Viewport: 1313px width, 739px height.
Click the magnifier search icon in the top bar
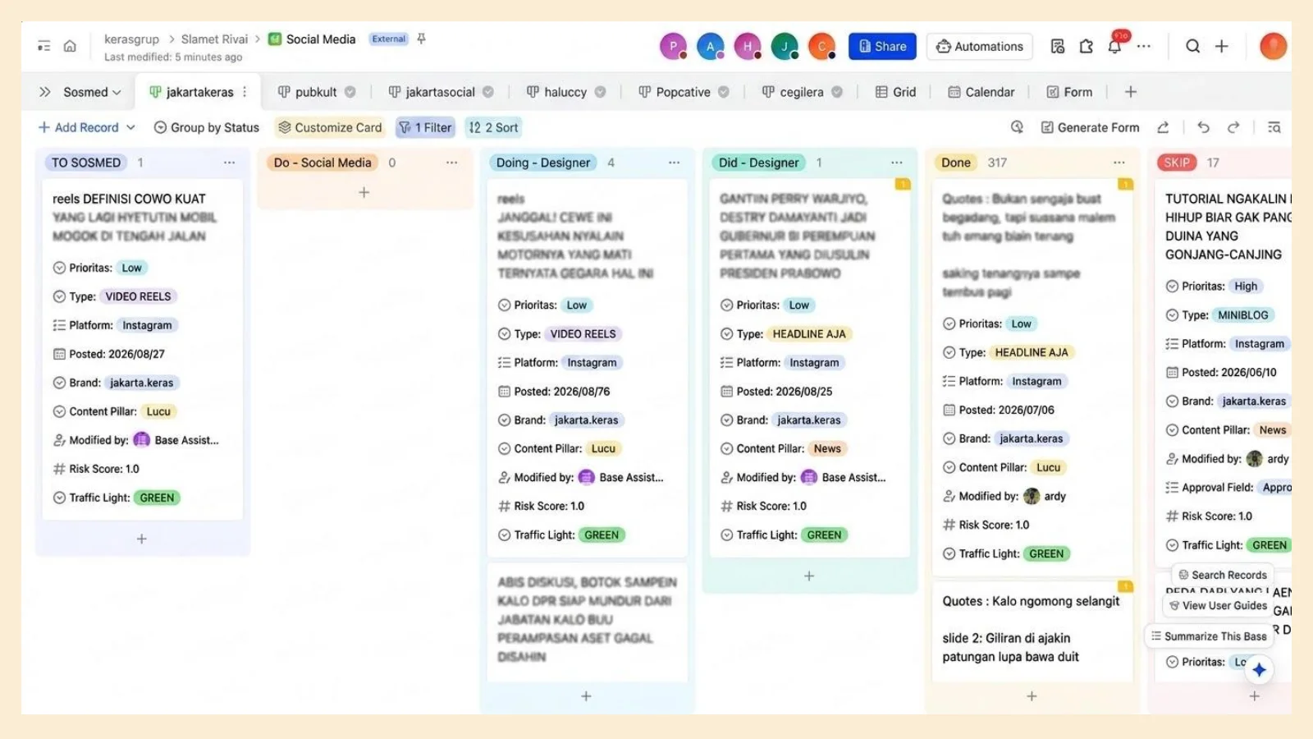pyautogui.click(x=1192, y=46)
